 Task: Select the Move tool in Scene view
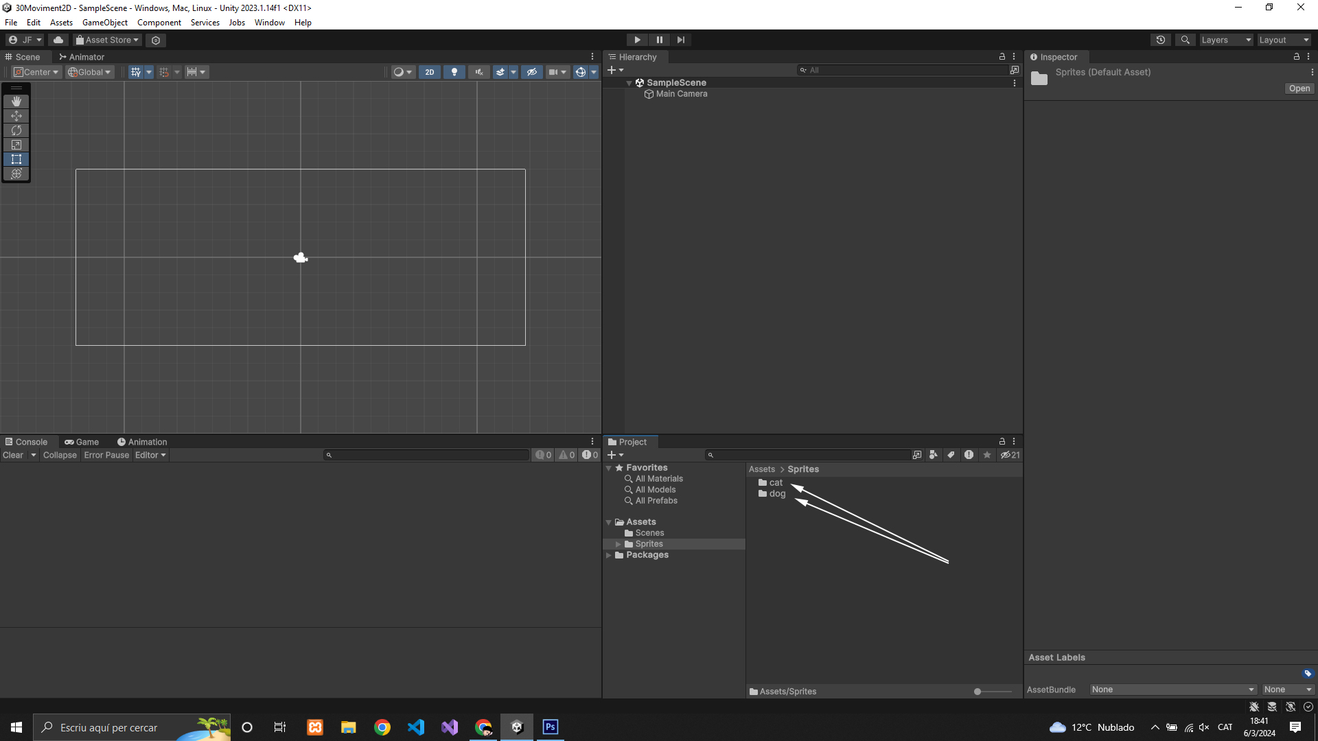pyautogui.click(x=16, y=116)
